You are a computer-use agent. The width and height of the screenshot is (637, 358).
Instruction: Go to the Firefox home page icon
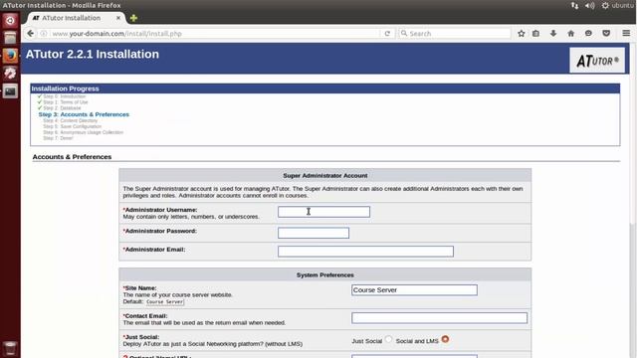click(570, 33)
